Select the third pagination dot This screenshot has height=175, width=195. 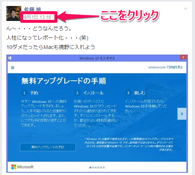[95, 168]
